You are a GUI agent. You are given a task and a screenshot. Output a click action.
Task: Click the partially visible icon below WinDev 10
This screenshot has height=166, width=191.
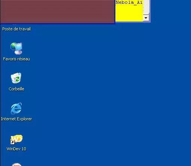pyautogui.click(x=16, y=165)
